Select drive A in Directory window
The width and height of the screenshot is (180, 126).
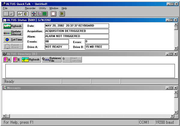pos(7,59)
